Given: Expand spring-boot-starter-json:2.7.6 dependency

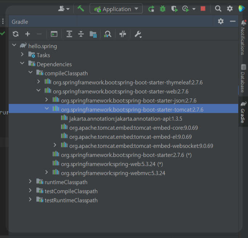Looking at the screenshot, I should [x=46, y=100].
